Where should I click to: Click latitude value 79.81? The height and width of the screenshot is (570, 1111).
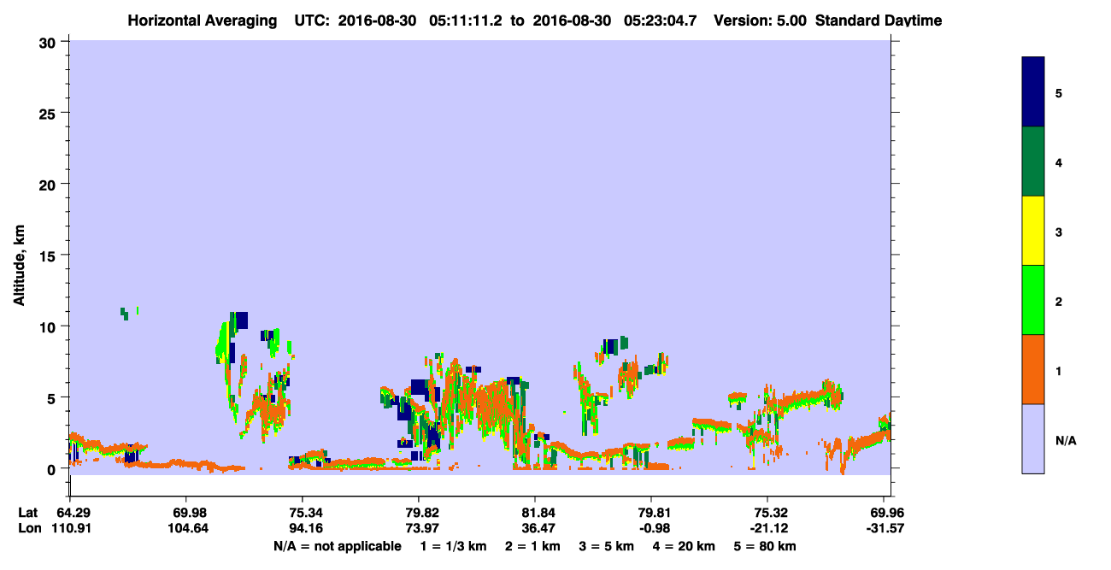(x=651, y=513)
